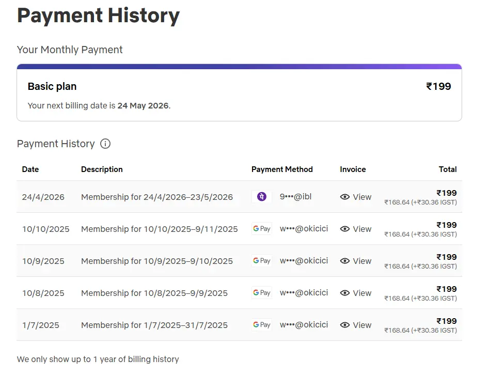Click the Membership for 1/7/2025–31/7/2025 description
The image size is (489, 375).
154,325
